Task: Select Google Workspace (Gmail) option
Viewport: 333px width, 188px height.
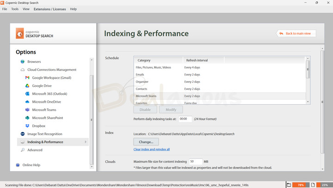Action: click(x=52, y=78)
